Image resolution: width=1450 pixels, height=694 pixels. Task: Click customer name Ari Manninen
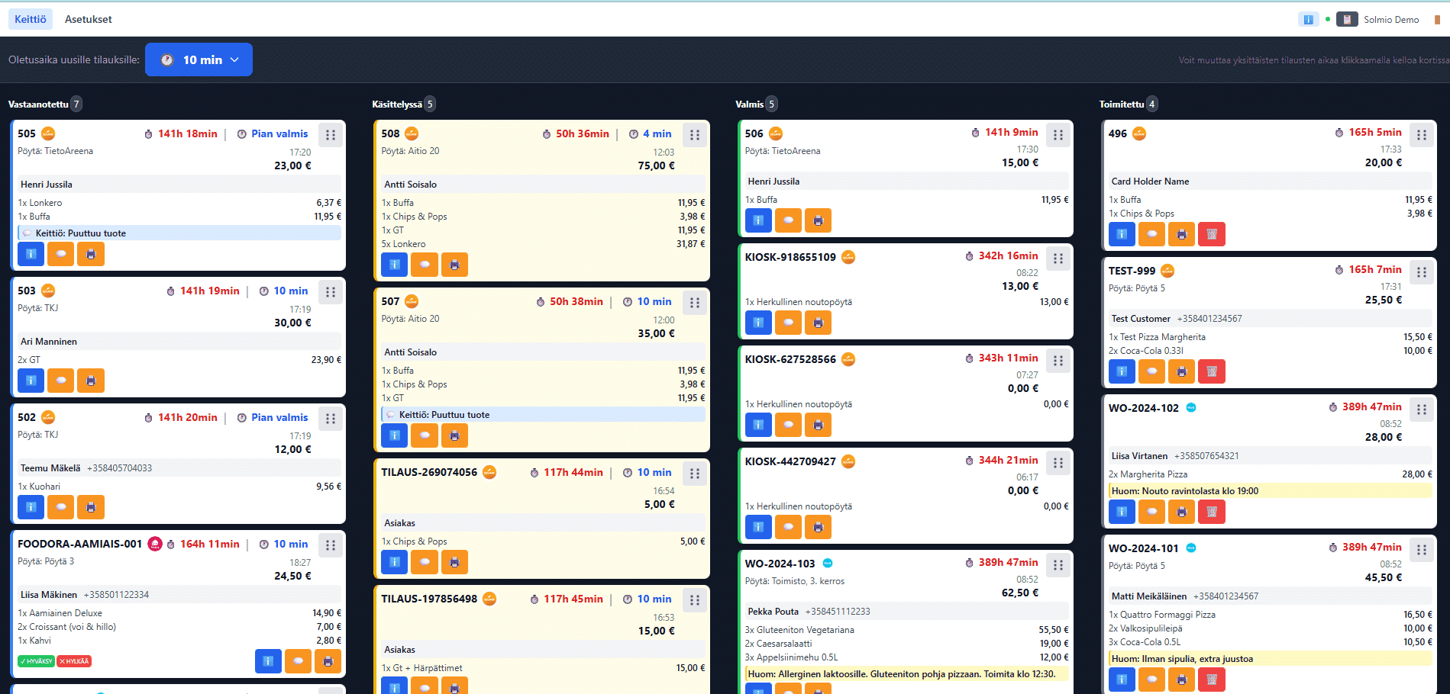pos(49,342)
